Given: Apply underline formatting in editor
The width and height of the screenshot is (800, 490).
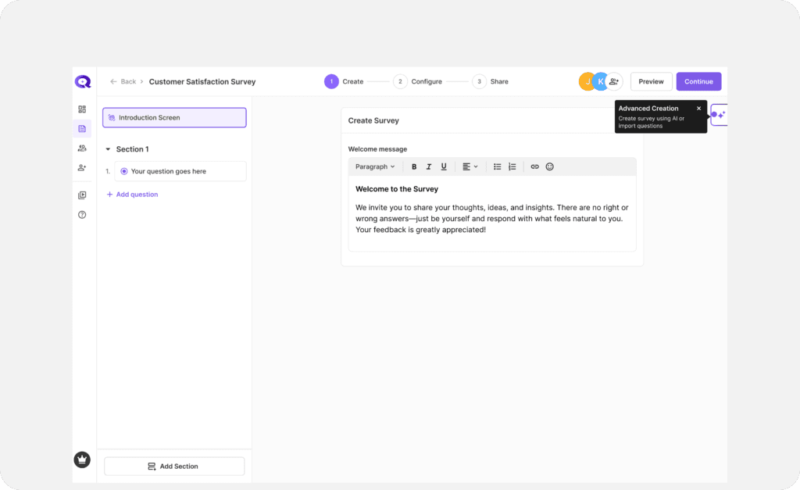Looking at the screenshot, I should (444, 166).
